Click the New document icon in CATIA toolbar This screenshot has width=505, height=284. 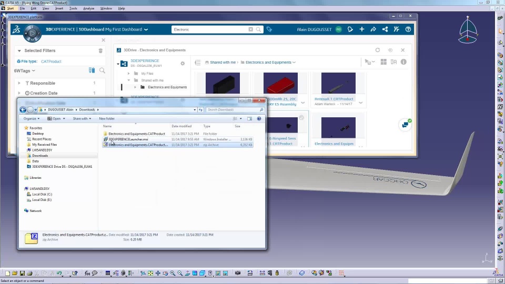point(7,273)
